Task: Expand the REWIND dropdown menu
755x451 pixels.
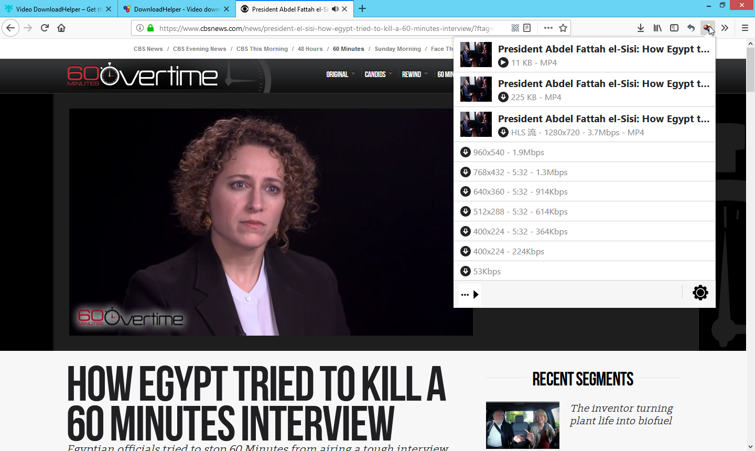Action: [415, 74]
